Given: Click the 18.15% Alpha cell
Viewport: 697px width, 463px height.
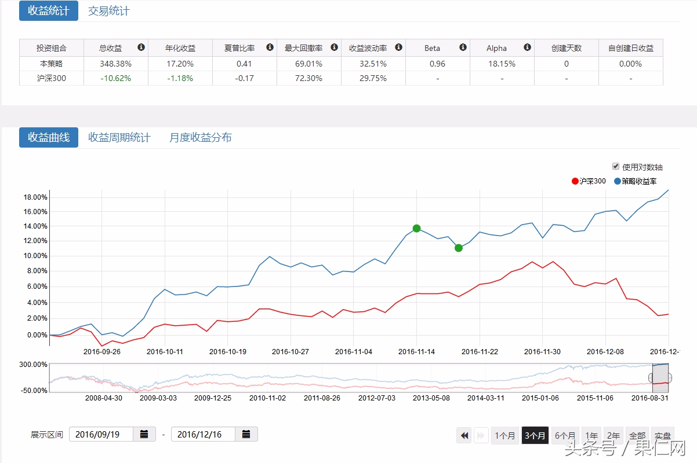Looking at the screenshot, I should click(x=502, y=64).
